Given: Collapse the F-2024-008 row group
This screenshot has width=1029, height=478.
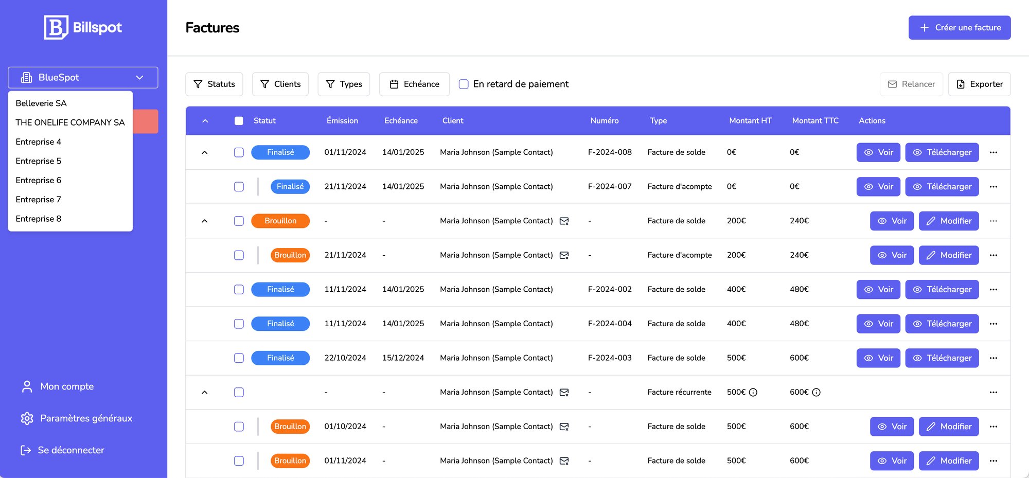Looking at the screenshot, I should point(204,152).
